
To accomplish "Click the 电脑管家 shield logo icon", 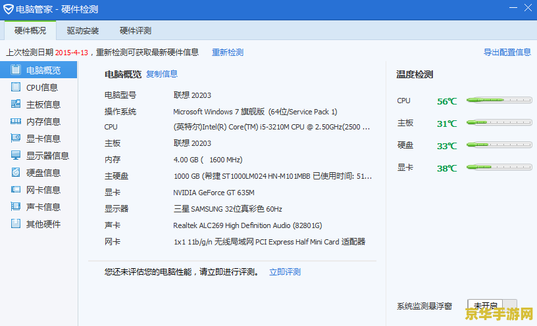I will [x=8, y=9].
